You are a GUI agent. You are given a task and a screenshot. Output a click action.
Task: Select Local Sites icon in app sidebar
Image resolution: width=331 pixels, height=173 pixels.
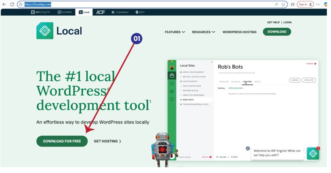[172, 76]
